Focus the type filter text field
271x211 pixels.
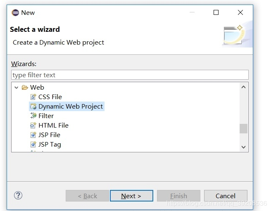[130, 75]
